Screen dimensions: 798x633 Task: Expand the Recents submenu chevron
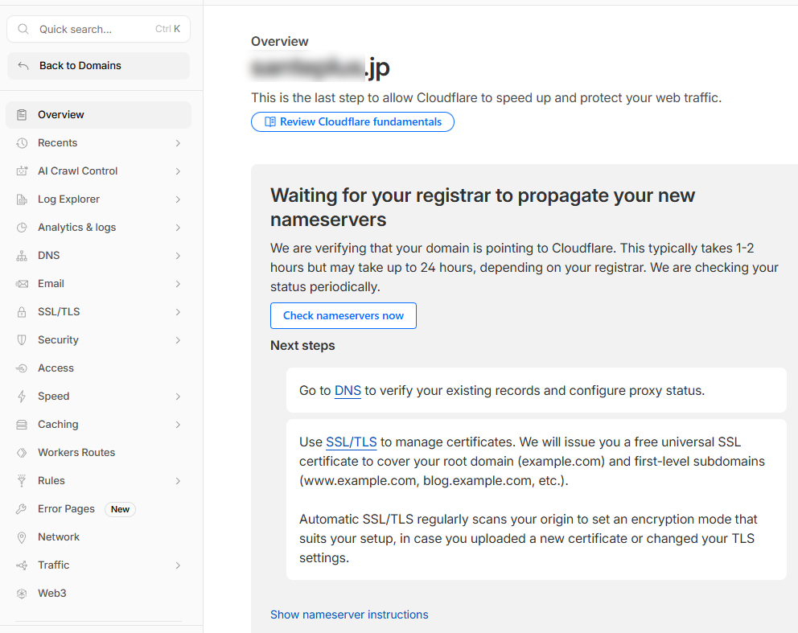(x=178, y=143)
